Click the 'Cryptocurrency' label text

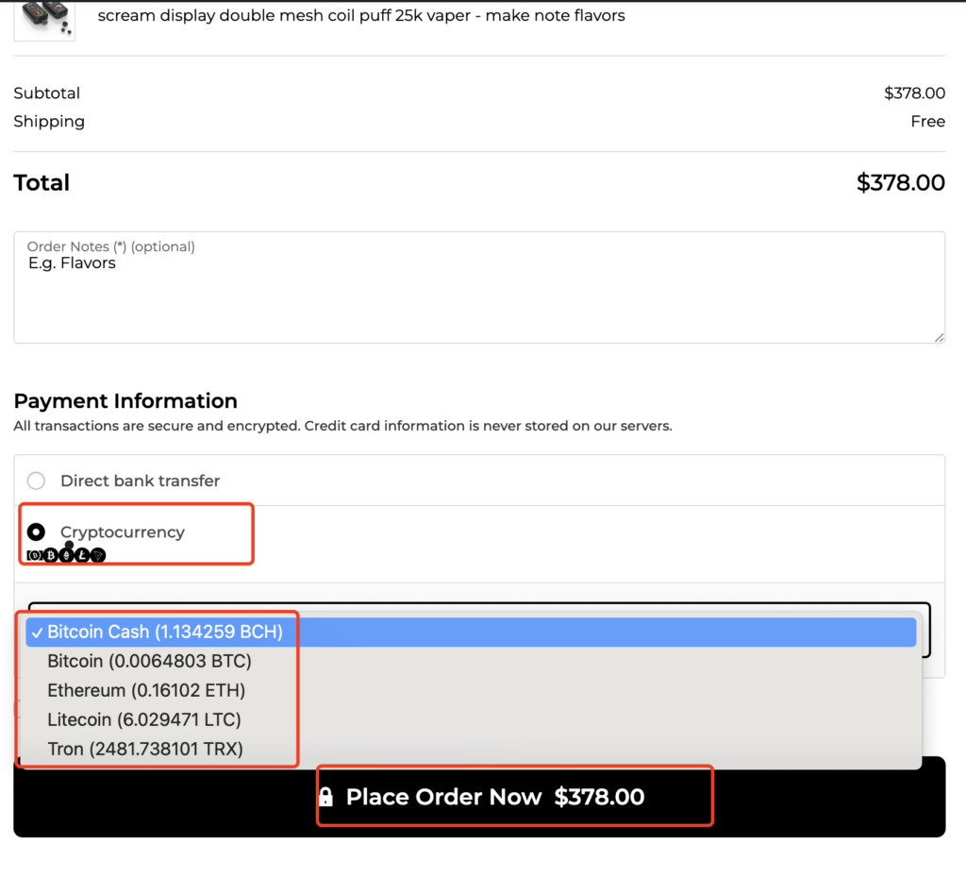click(x=123, y=532)
